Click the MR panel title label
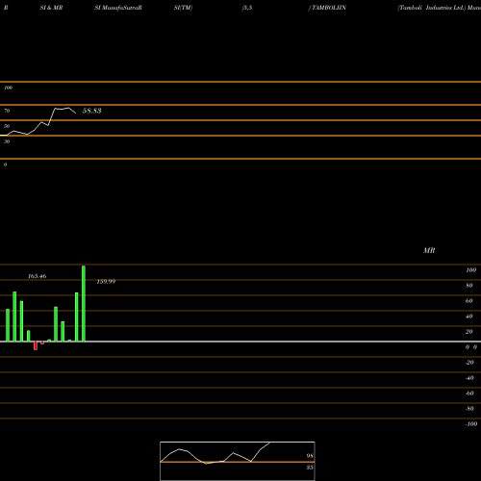This screenshot has height=481, width=481. coord(429,250)
